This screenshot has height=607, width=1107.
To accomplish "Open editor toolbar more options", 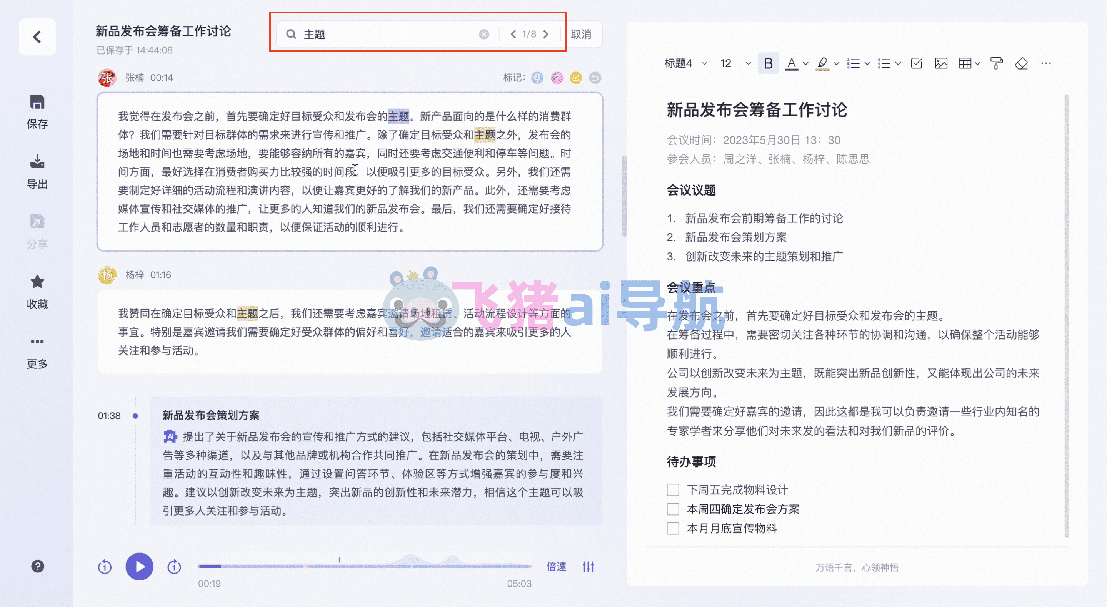I will coord(1046,63).
